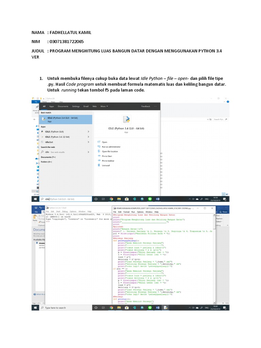261x348 pixels.
Task: Open notification center in taskbar below search panel
Action: point(225,199)
